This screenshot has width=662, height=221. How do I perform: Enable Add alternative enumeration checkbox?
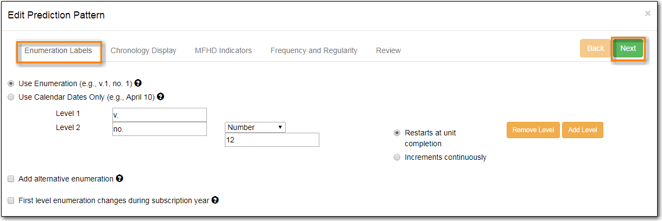tap(11, 179)
